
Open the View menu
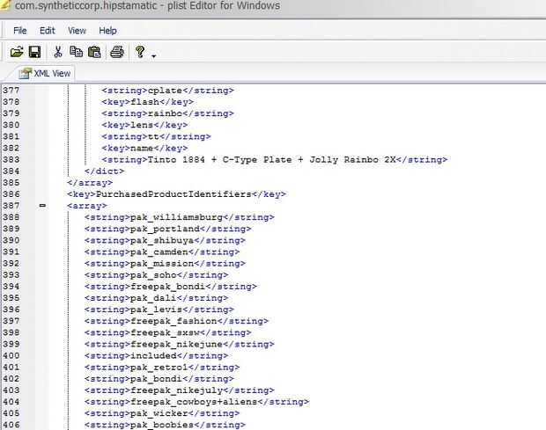(77, 31)
